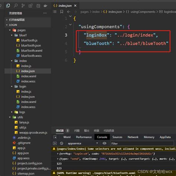
Task: Open blueTooth.wxml file
Action: (32, 51)
